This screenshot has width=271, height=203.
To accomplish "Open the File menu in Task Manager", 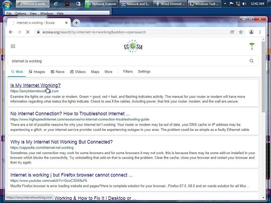I will tap(9, 13).
